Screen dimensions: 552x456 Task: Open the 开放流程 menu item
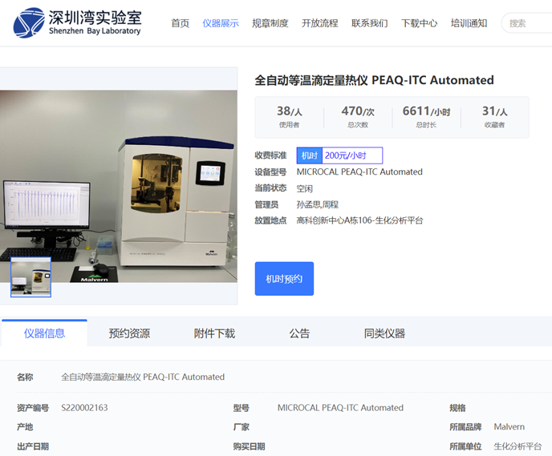click(x=319, y=23)
